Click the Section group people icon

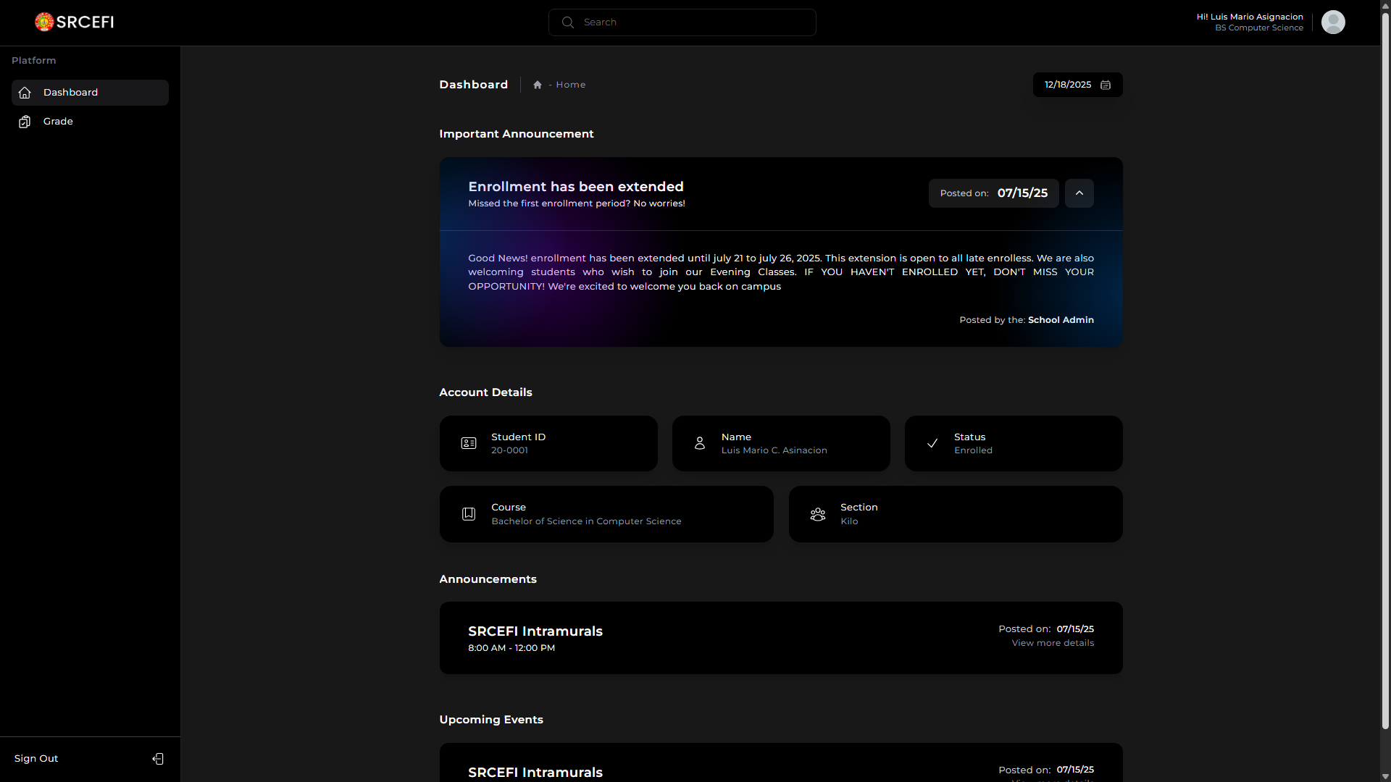click(x=818, y=514)
